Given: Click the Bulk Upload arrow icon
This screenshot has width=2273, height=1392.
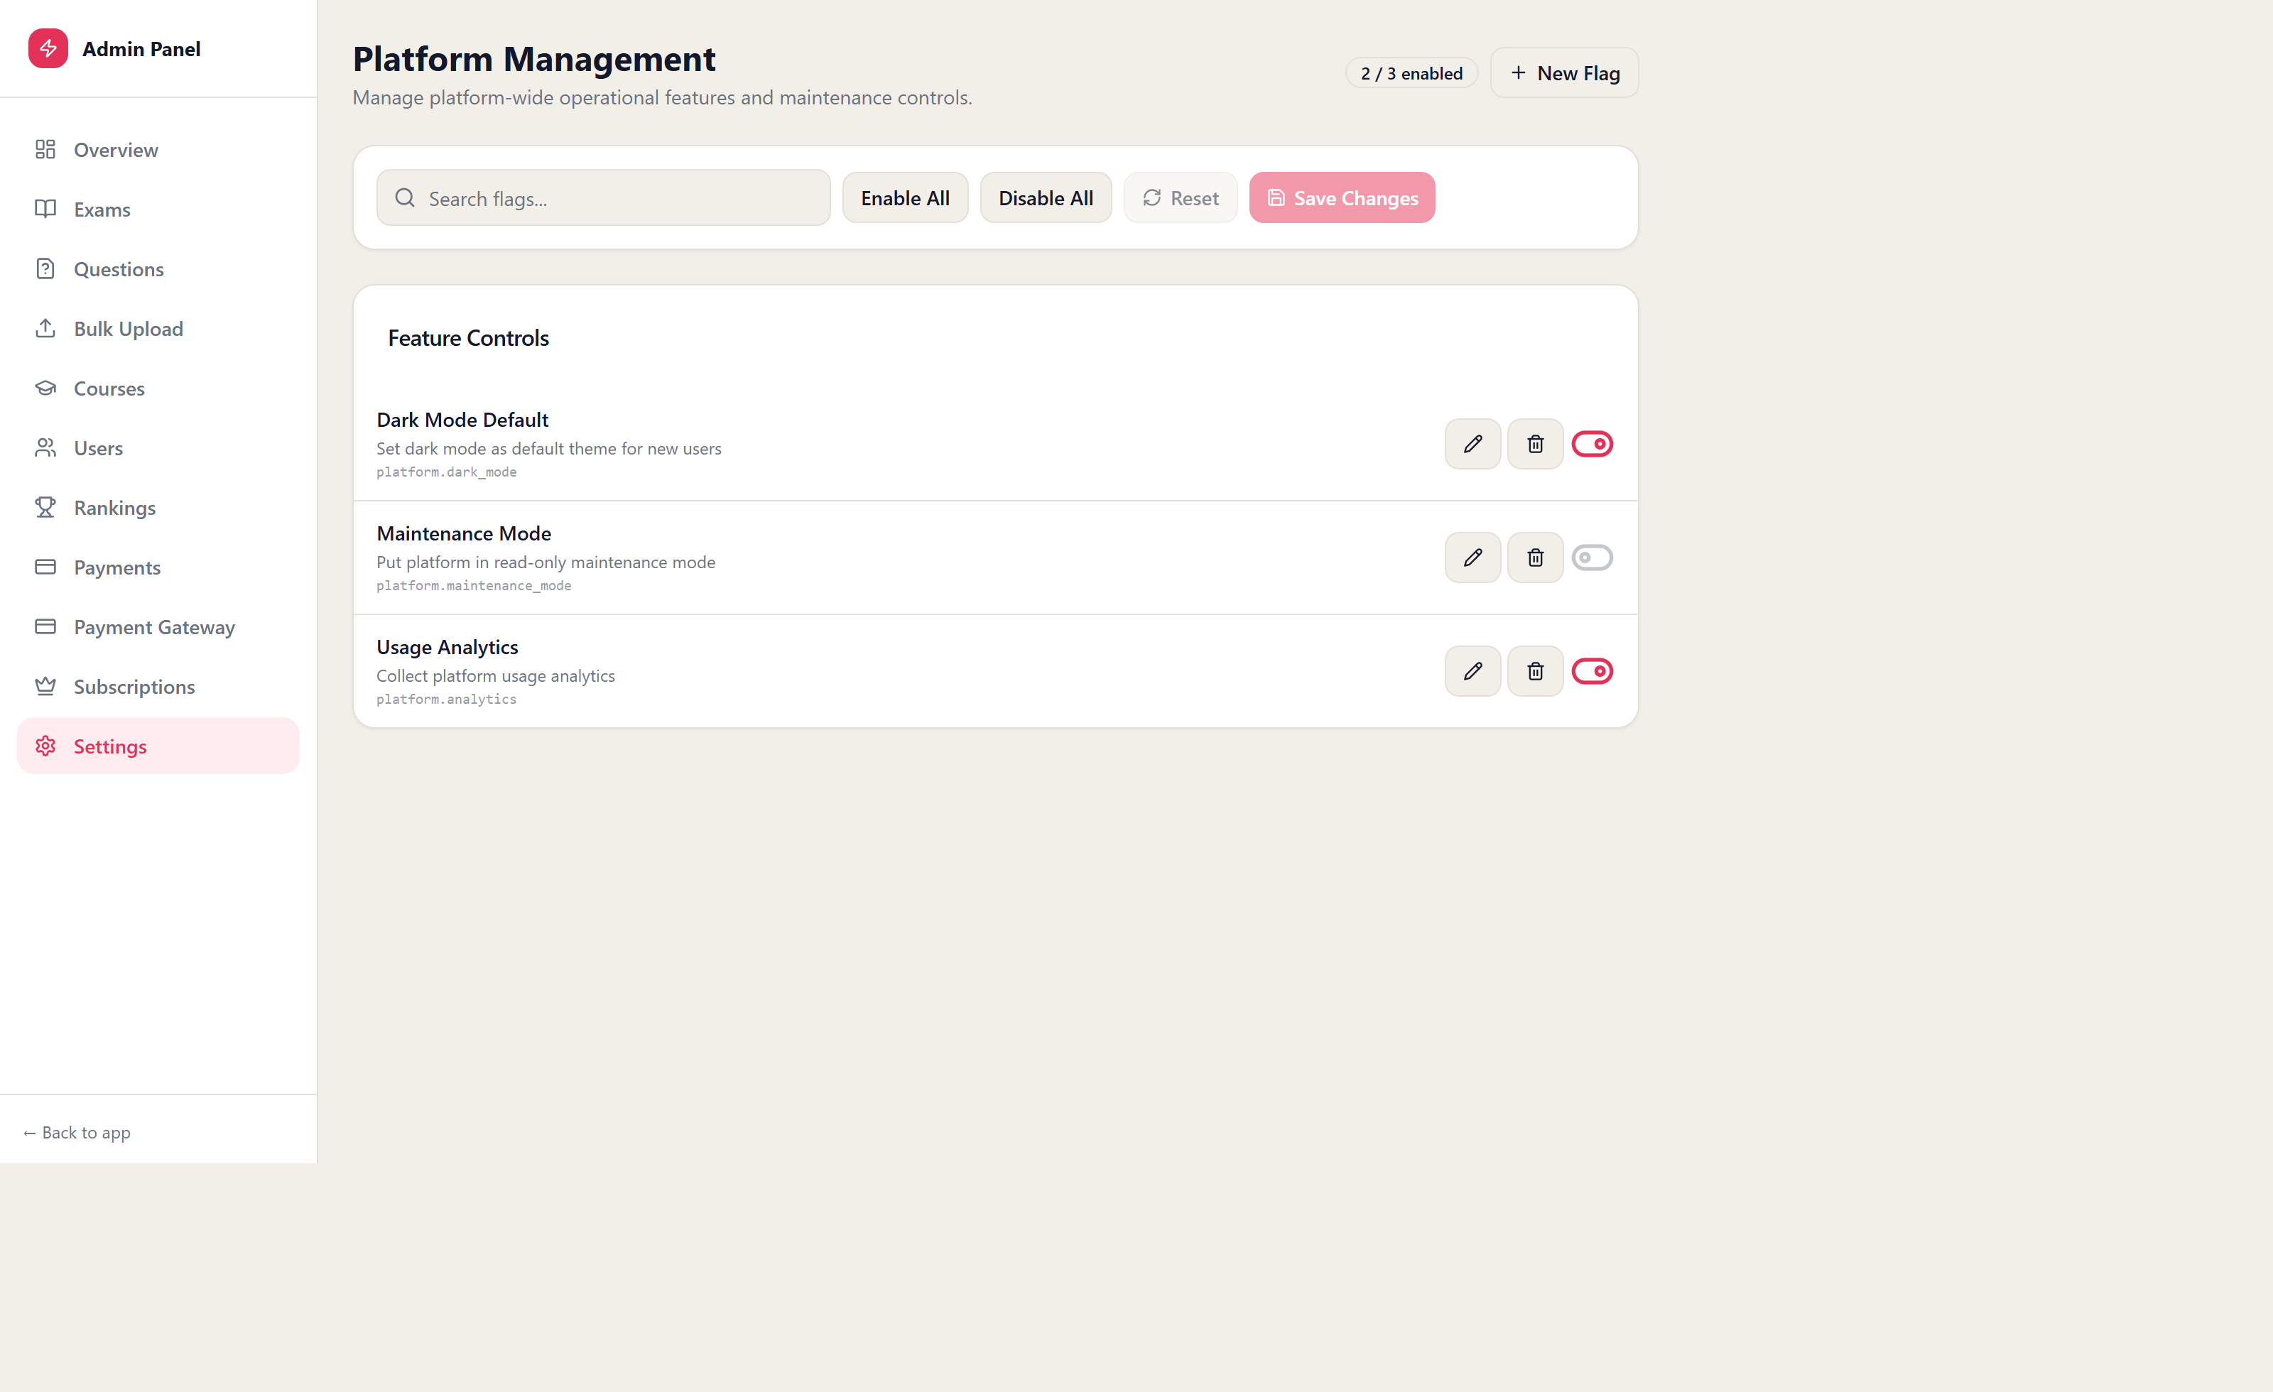Looking at the screenshot, I should coord(45,328).
